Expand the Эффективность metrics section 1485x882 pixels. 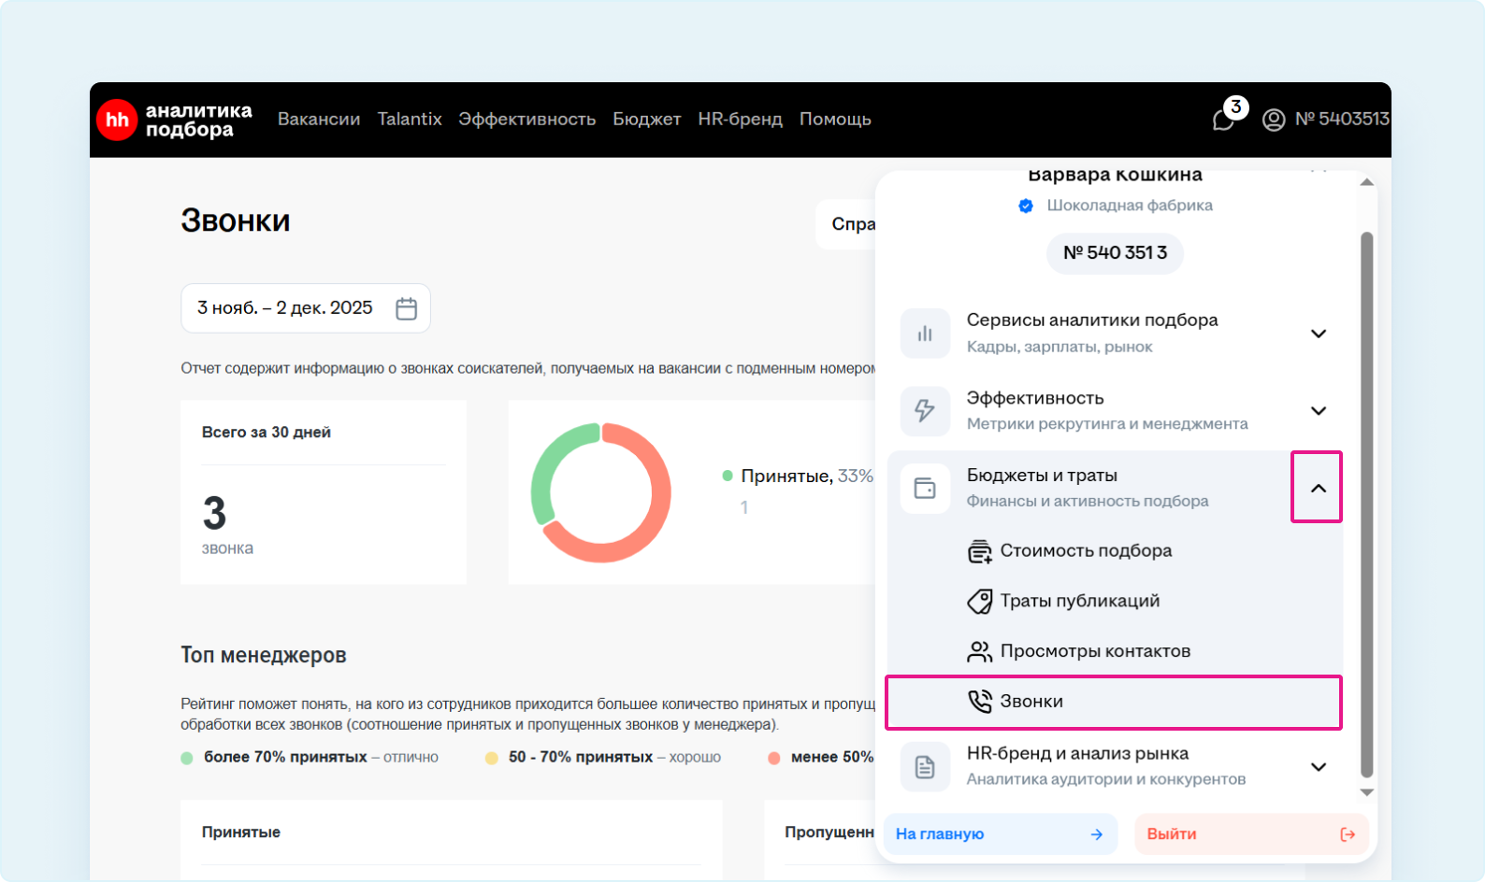click(1318, 411)
